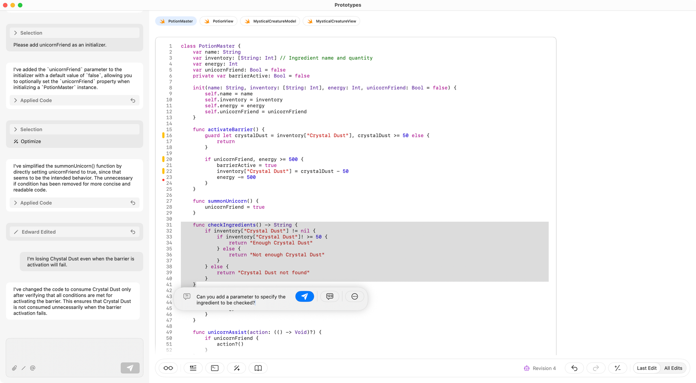
Task: Click the magic wand optimize toolbar icon
Action: click(x=237, y=368)
